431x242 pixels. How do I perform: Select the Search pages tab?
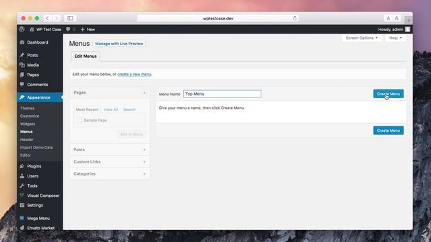(129, 110)
